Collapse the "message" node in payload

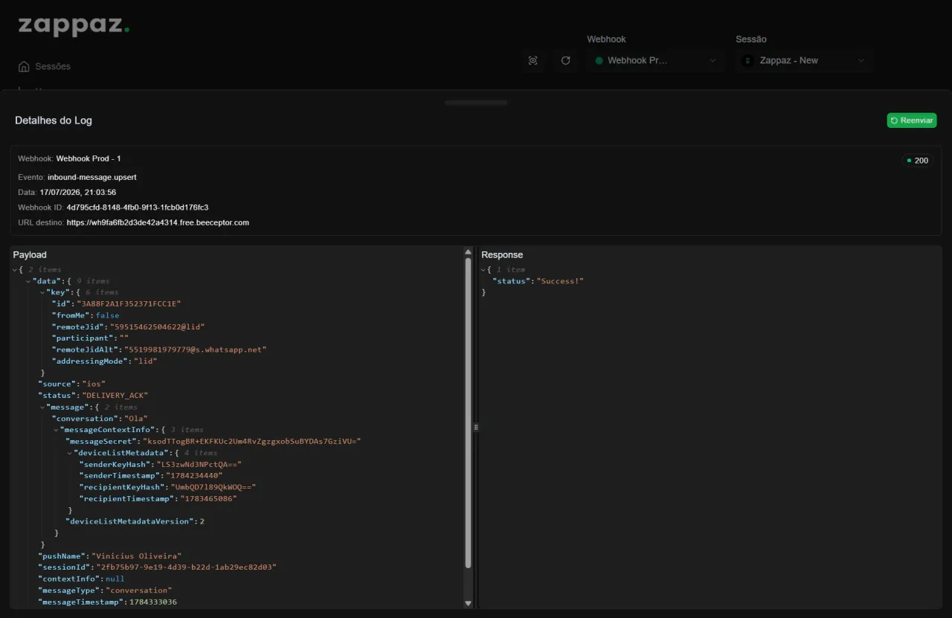coord(42,407)
